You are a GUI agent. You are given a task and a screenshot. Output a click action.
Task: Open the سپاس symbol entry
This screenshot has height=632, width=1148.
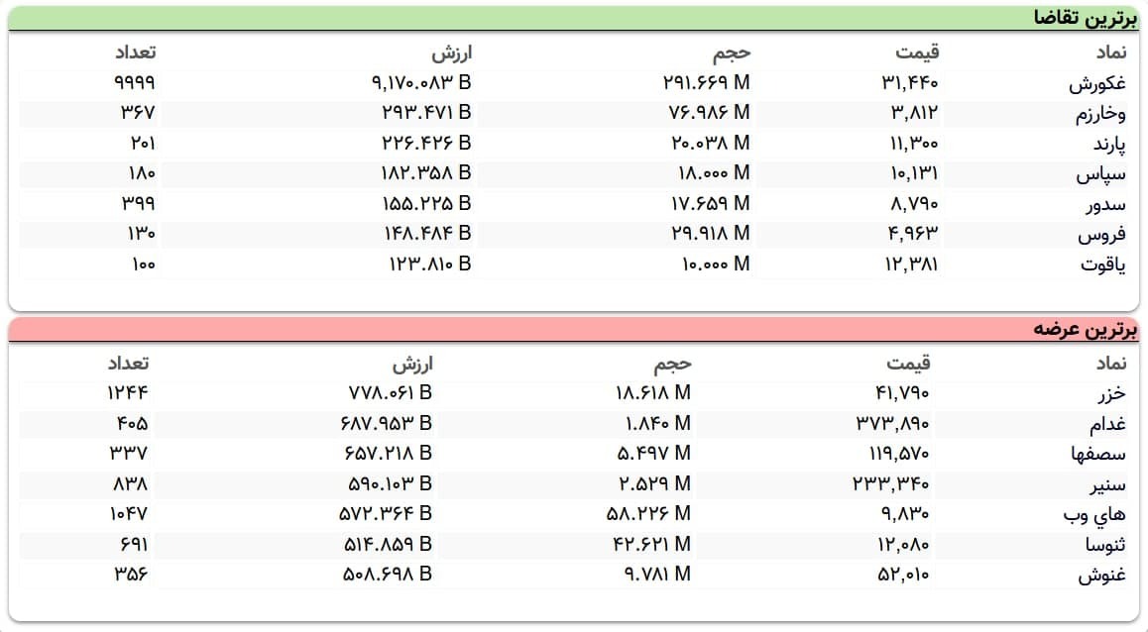point(1100,174)
